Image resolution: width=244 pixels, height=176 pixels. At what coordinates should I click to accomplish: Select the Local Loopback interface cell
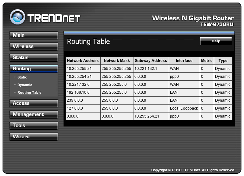click(184, 108)
